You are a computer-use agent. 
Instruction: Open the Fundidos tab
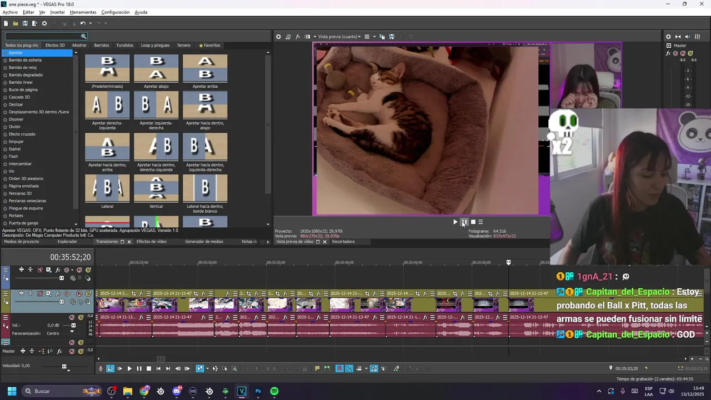[125, 45]
